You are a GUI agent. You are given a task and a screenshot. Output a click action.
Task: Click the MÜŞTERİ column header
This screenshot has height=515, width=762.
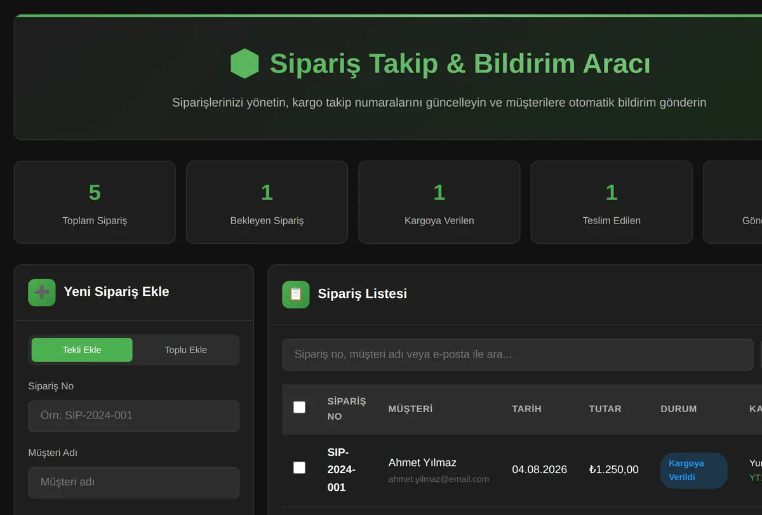410,409
